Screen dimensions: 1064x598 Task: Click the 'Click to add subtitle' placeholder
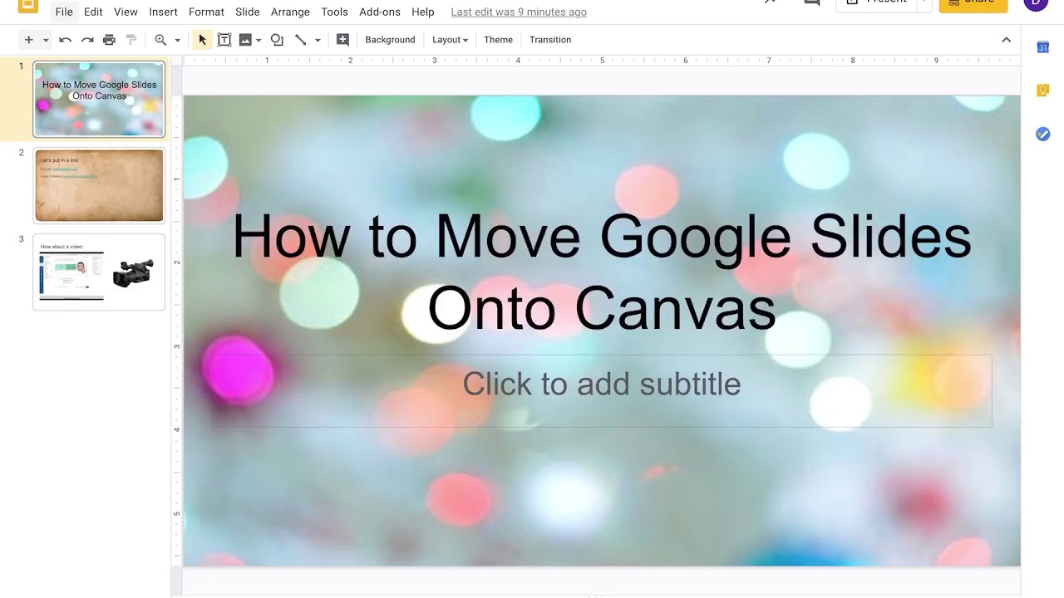[601, 384]
